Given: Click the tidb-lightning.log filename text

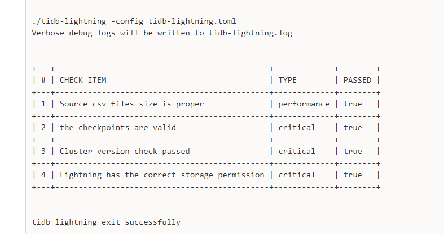Looking at the screenshot, I should coord(250,33).
